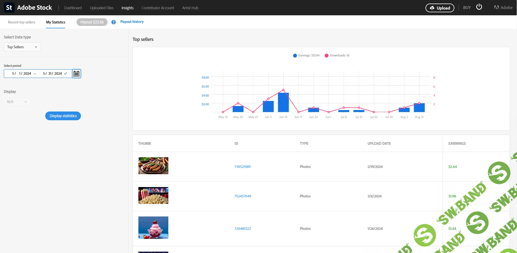Go to Uploaded Files page
517x253 pixels.
[102, 8]
